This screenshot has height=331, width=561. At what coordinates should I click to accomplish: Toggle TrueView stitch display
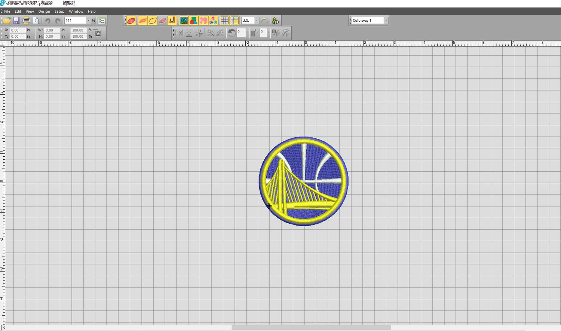click(131, 21)
